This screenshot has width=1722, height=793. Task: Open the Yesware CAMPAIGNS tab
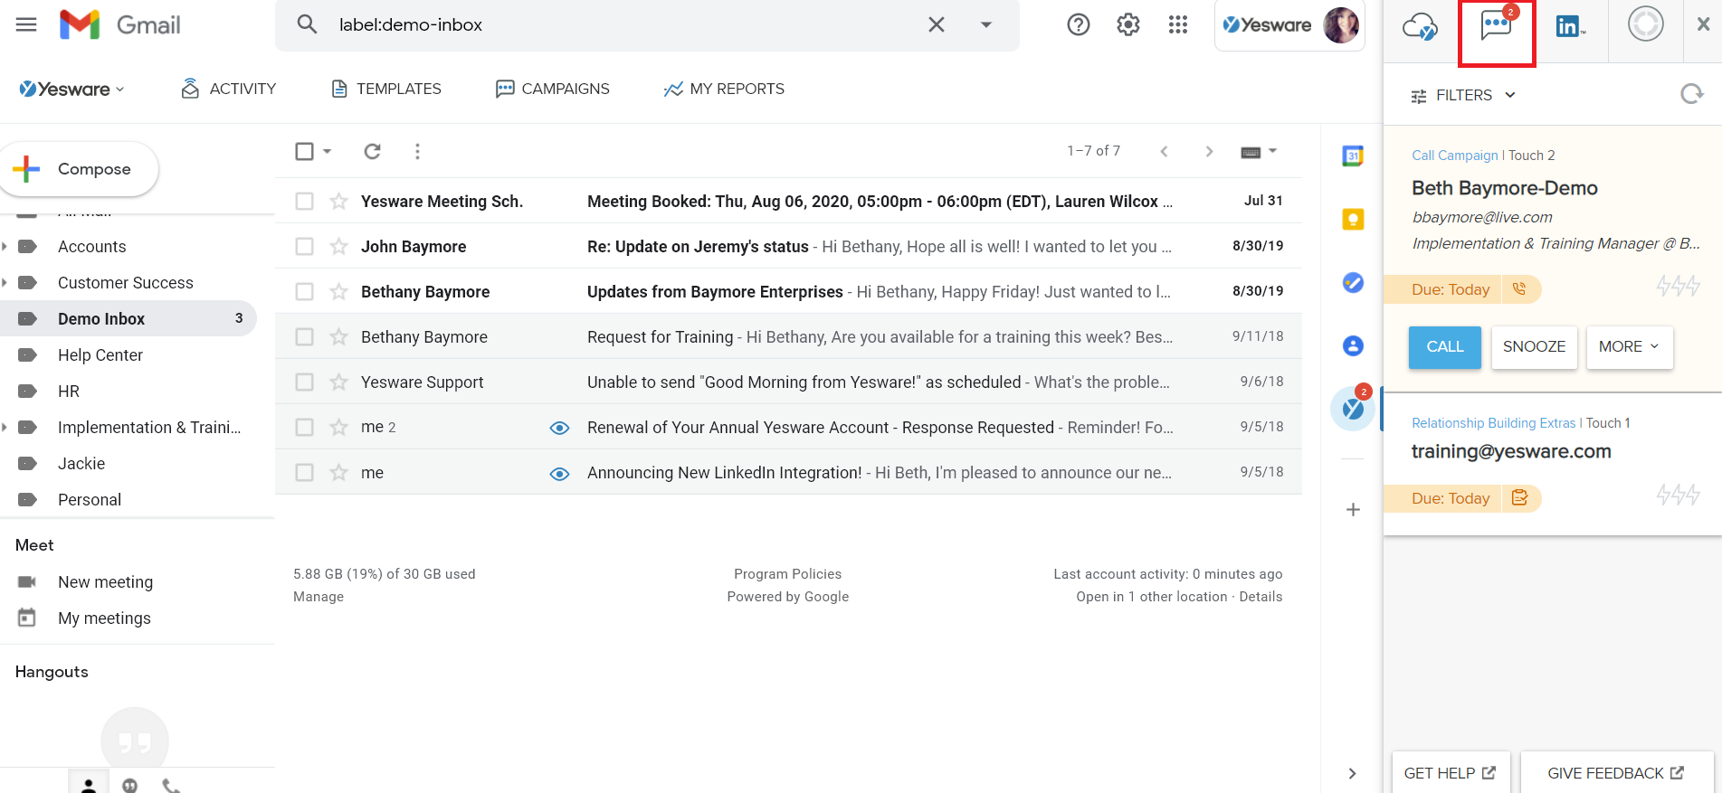(553, 89)
